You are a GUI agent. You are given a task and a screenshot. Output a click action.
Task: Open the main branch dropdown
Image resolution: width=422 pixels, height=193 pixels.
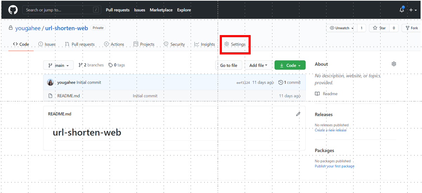pyautogui.click(x=58, y=65)
